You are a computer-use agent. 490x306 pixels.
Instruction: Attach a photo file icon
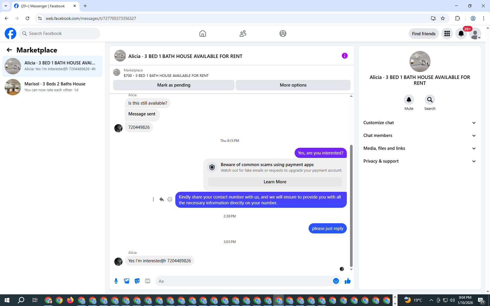pyautogui.click(x=127, y=281)
